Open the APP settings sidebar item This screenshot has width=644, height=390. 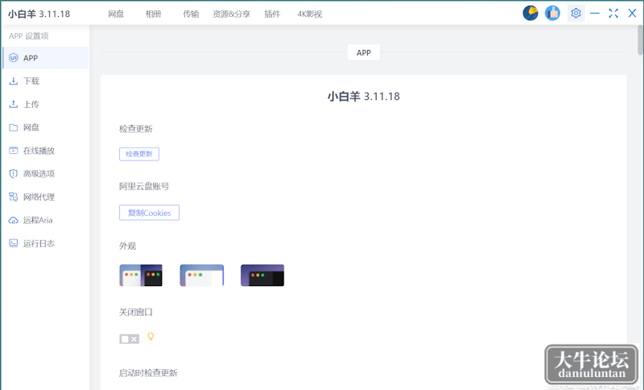(x=45, y=58)
